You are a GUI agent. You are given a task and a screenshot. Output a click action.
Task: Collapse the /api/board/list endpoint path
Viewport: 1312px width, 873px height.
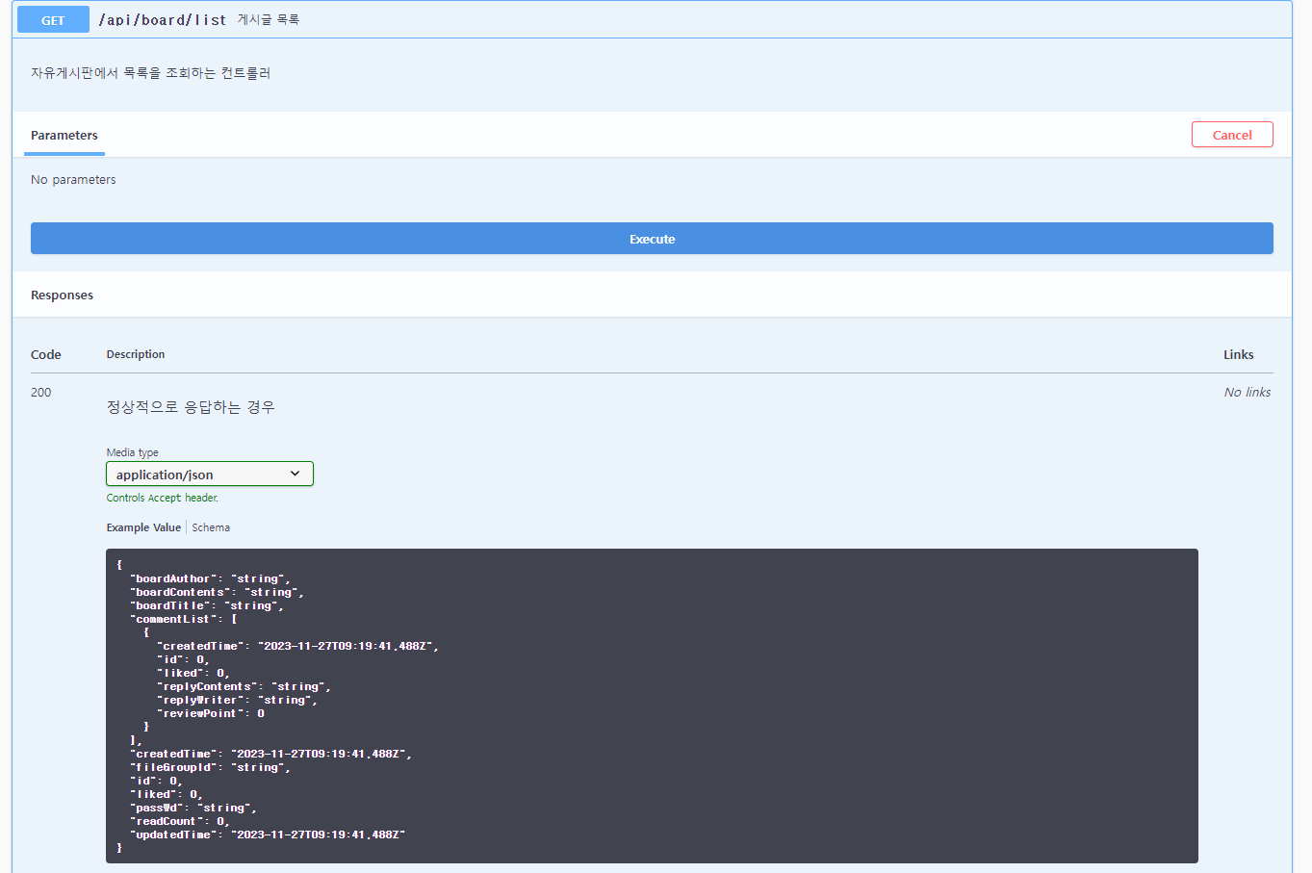163,19
